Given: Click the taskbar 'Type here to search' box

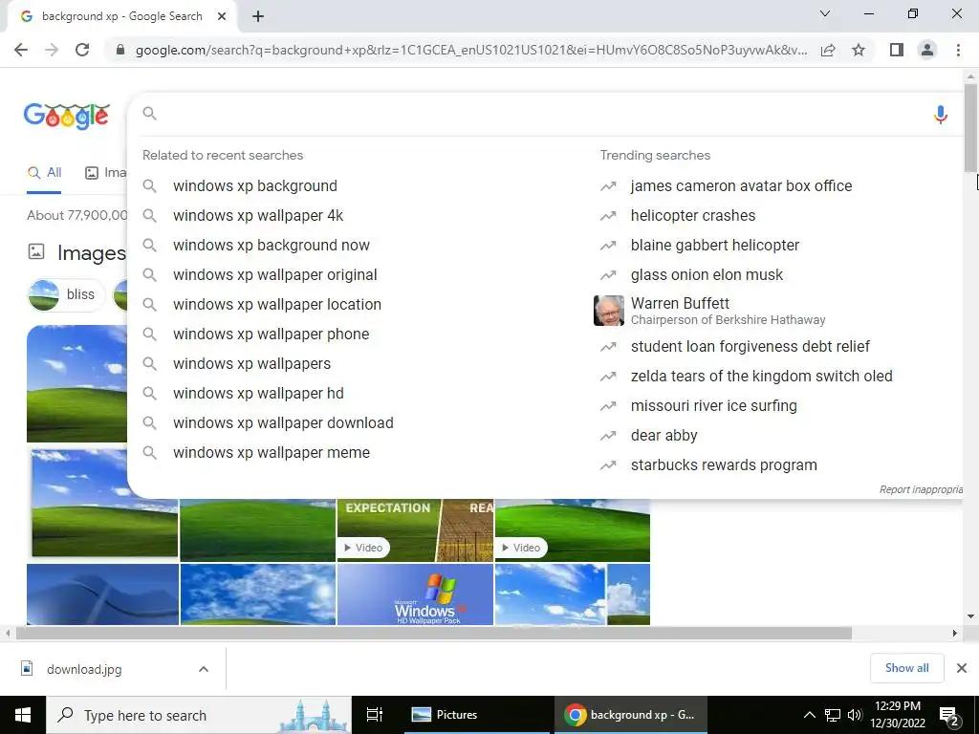Looking at the screenshot, I should 199,715.
